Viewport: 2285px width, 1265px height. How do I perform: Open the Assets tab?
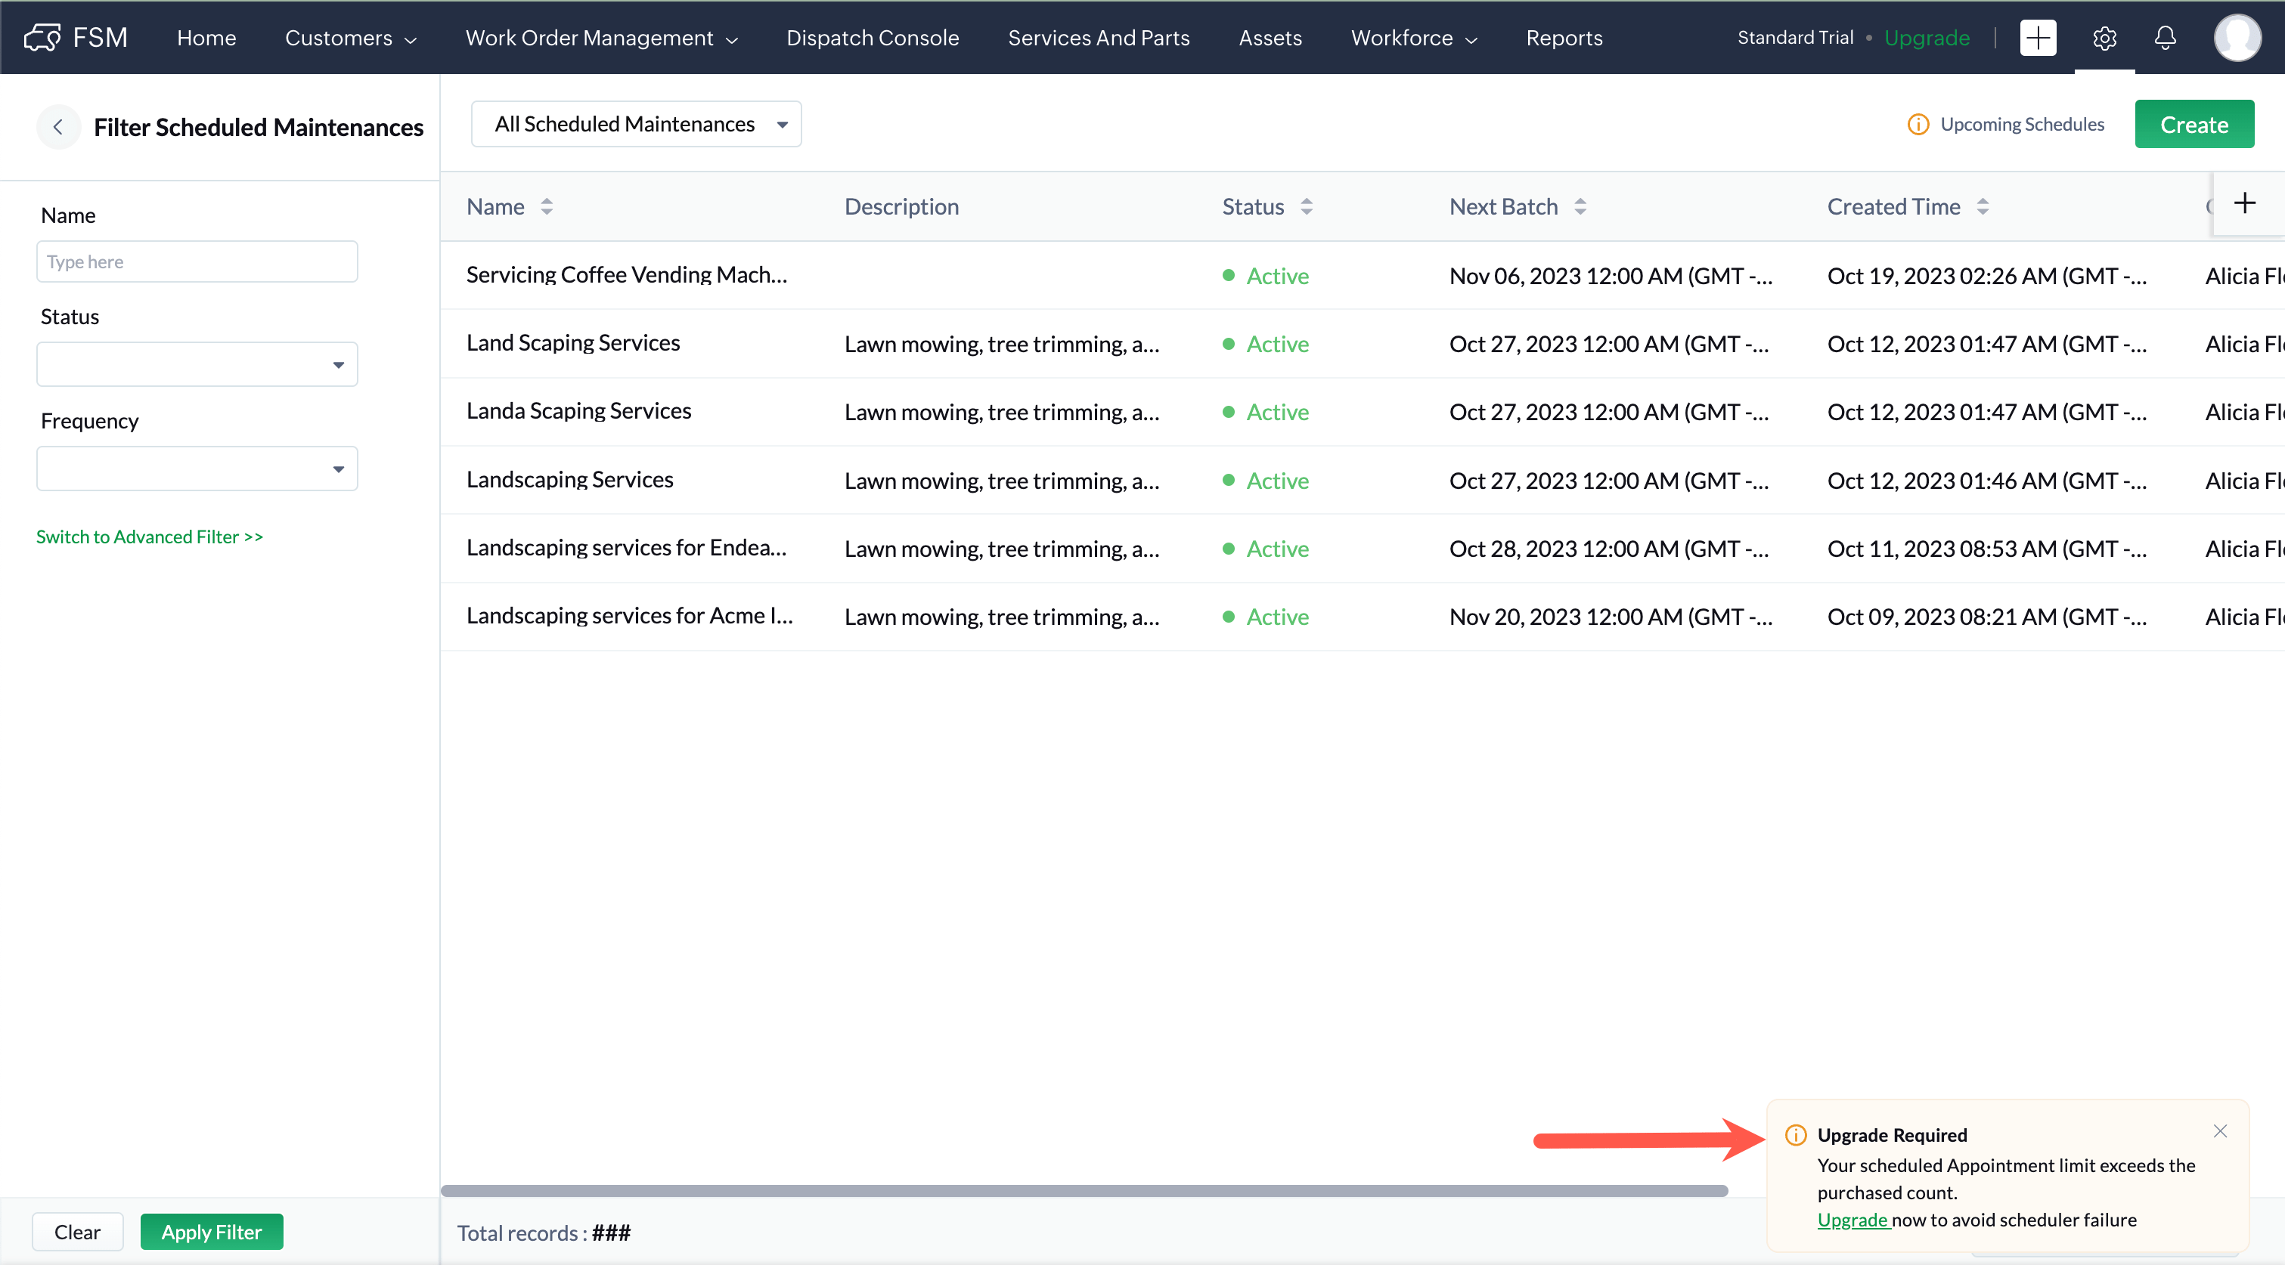[x=1270, y=38]
